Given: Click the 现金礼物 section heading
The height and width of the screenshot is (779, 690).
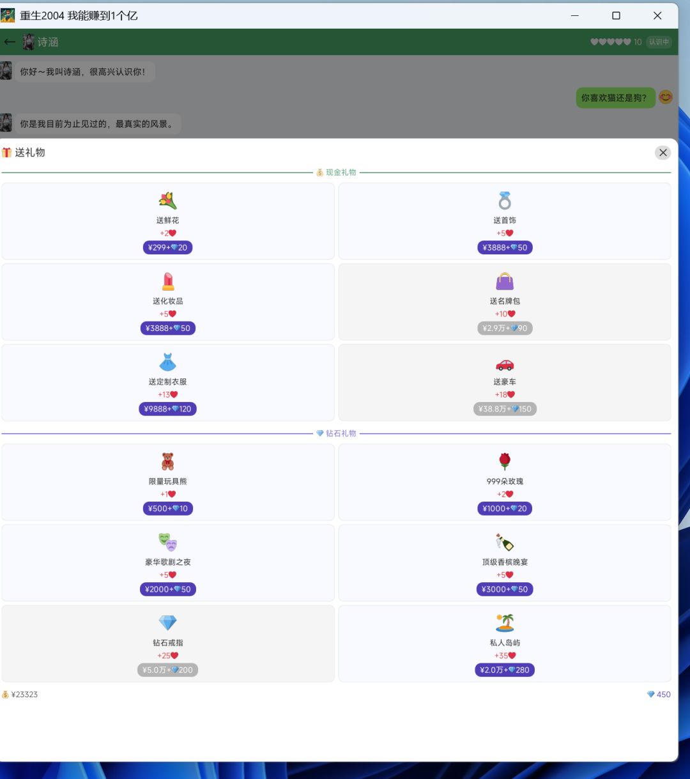Looking at the screenshot, I should click(x=336, y=173).
